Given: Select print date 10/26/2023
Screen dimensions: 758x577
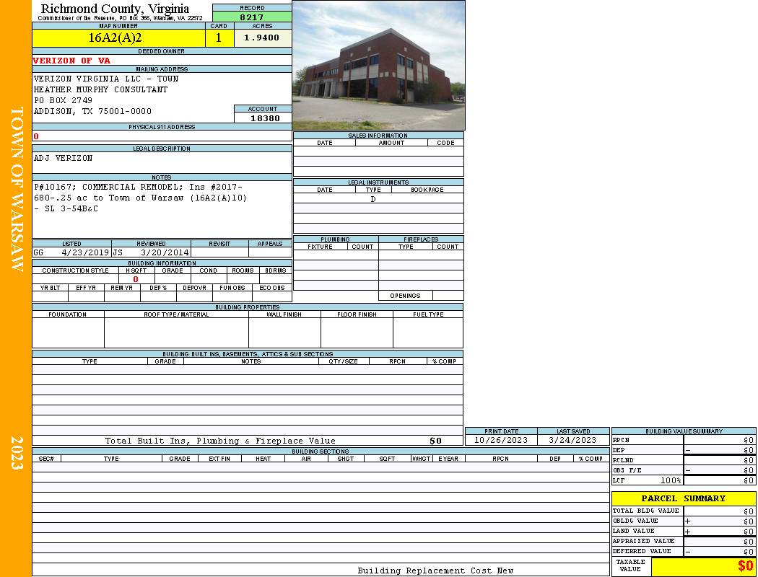Looking at the screenshot, I should click(x=501, y=441).
